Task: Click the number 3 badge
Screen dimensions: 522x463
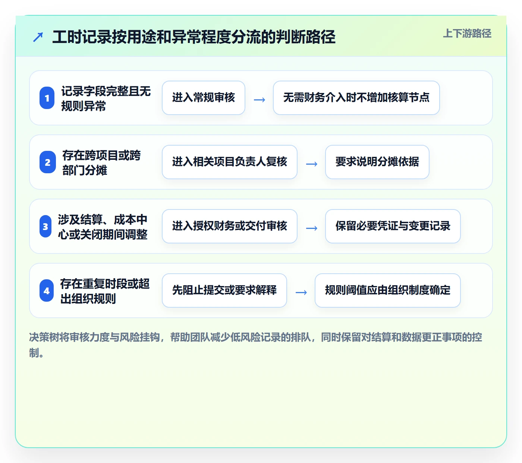Action: coord(45,226)
